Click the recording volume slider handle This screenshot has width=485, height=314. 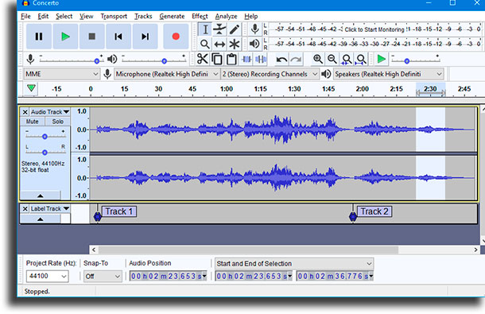[x=97, y=61]
